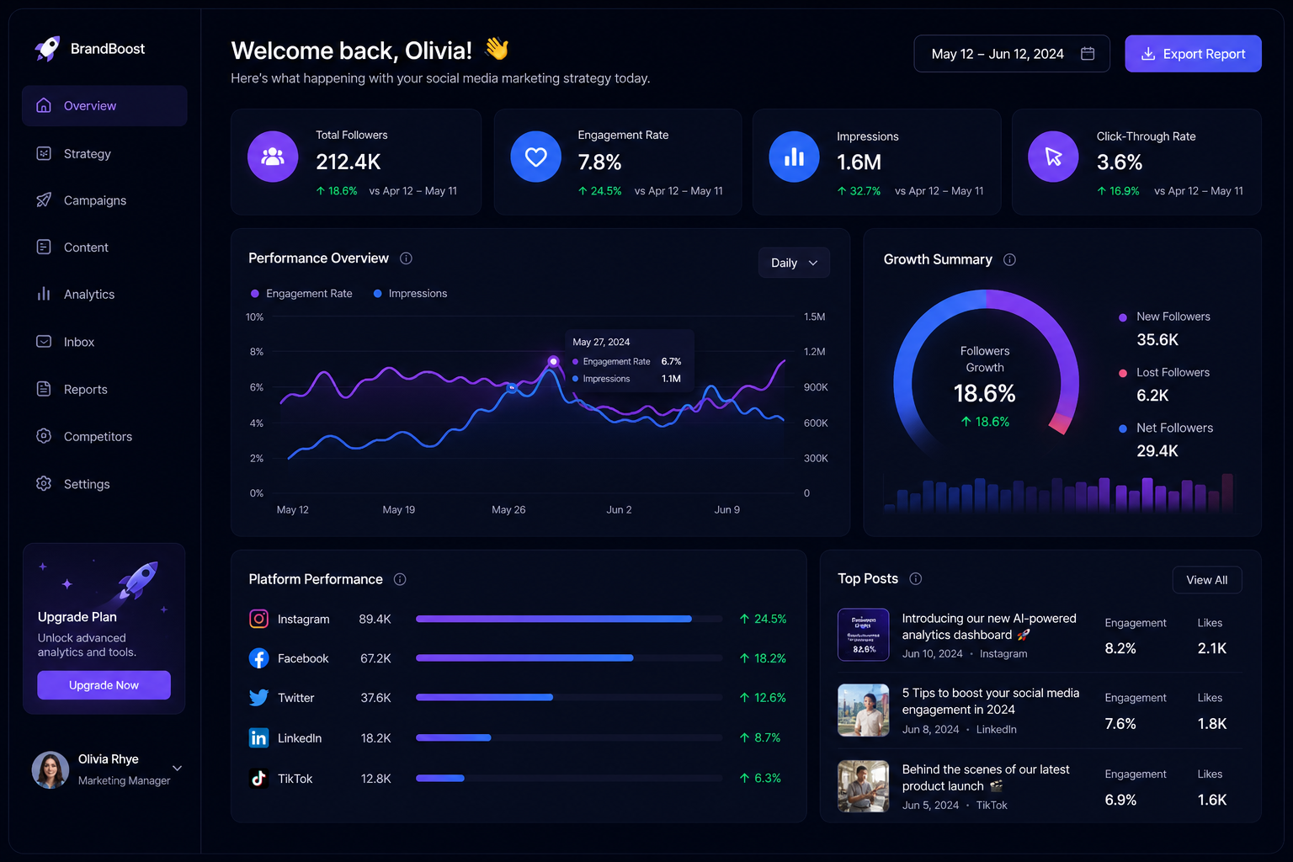Click the TikTok performance progress bar
The height and width of the screenshot is (862, 1293).
(x=569, y=779)
